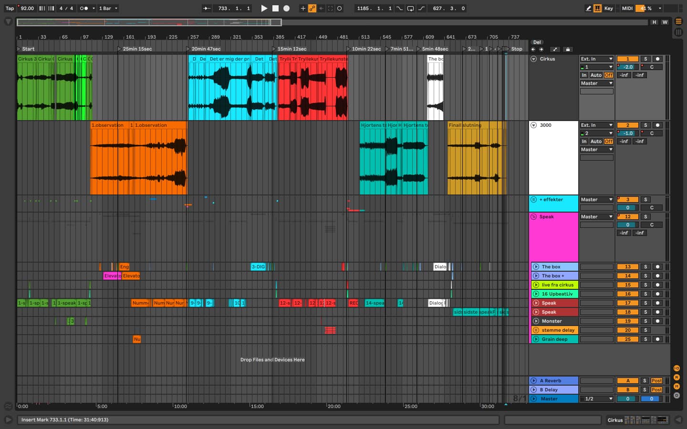Show the browser with the triangle icon
687x429 pixels.
(8, 21)
